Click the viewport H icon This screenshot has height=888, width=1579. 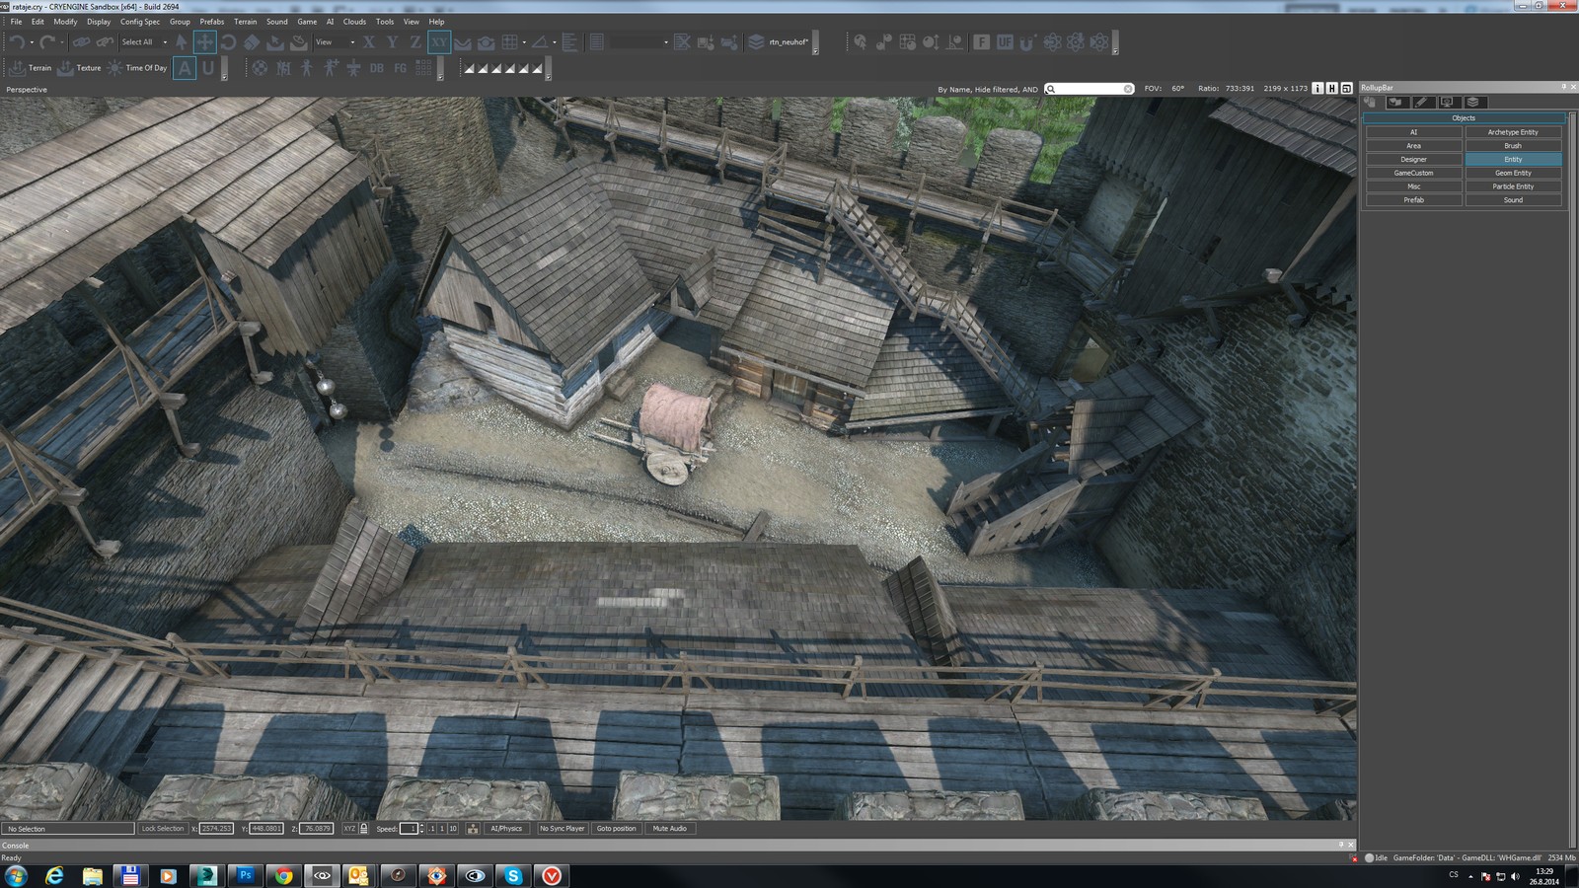[1331, 88]
